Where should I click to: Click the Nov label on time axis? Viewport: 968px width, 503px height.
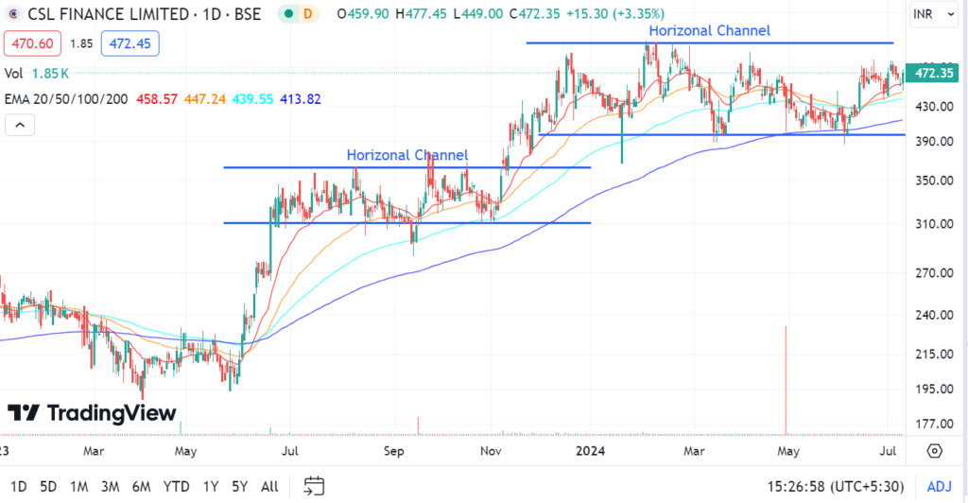coord(491,451)
